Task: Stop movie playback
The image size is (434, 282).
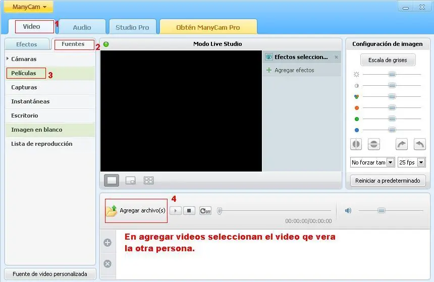Action: point(189,211)
